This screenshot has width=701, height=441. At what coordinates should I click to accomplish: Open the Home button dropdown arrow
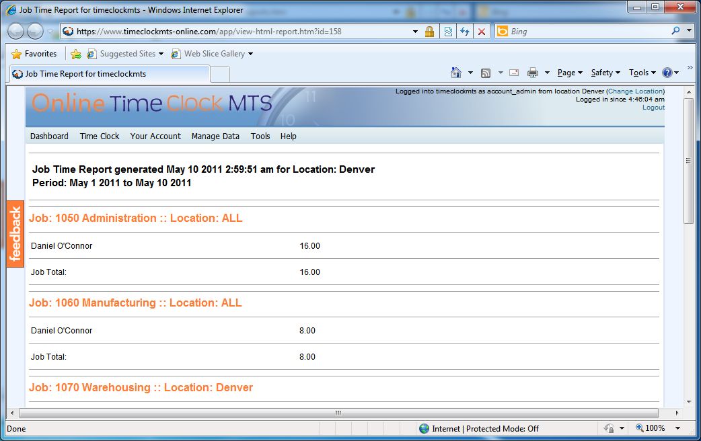[x=470, y=73]
